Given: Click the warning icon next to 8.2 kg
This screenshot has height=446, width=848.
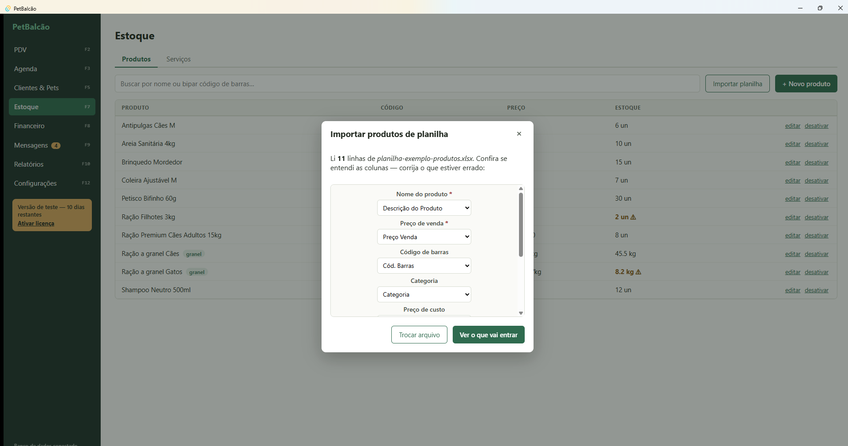Looking at the screenshot, I should coord(638,272).
